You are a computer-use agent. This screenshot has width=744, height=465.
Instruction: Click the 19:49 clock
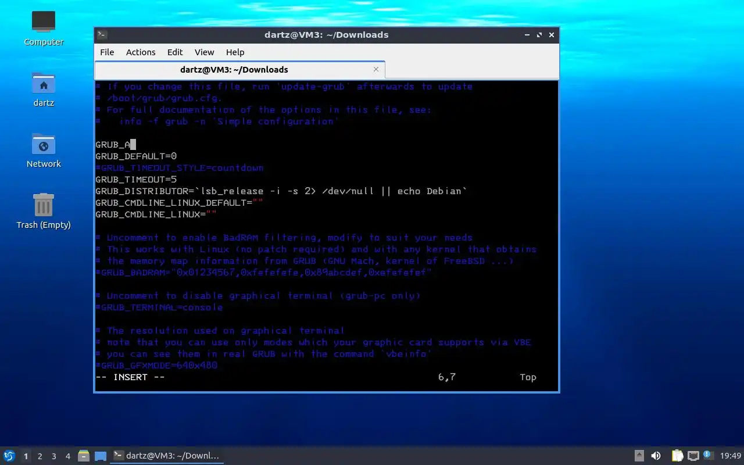(x=731, y=456)
